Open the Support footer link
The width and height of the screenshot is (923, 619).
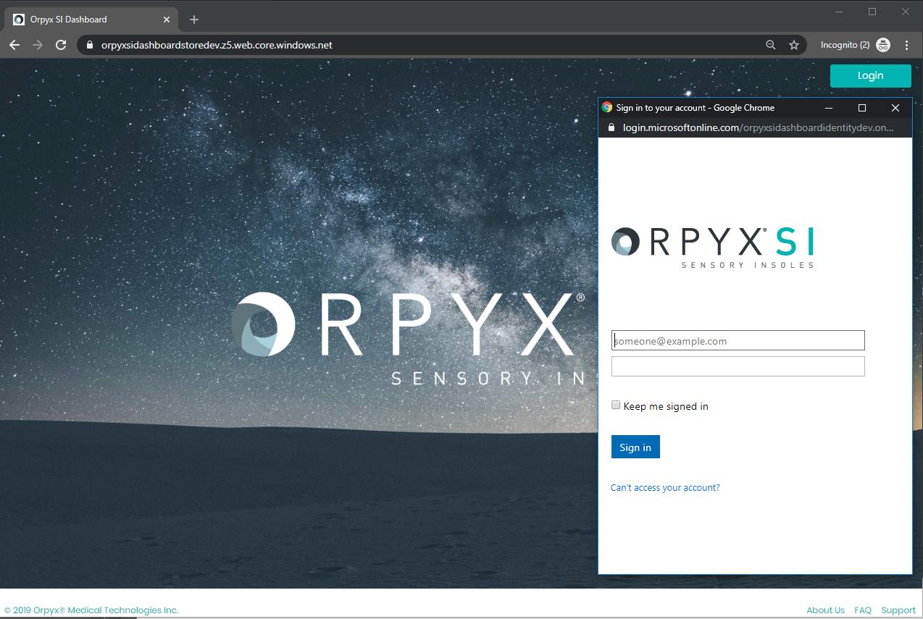898,610
